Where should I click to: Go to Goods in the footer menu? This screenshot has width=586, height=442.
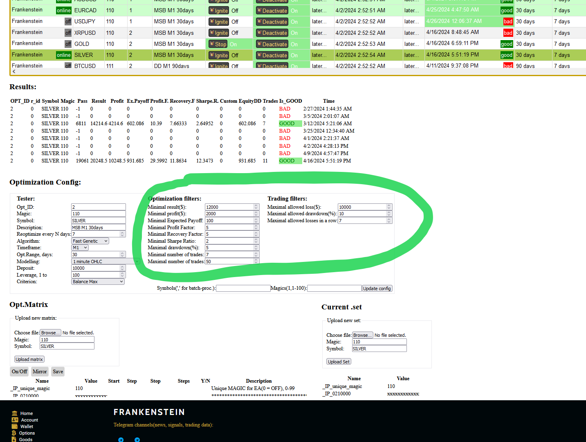26,440
